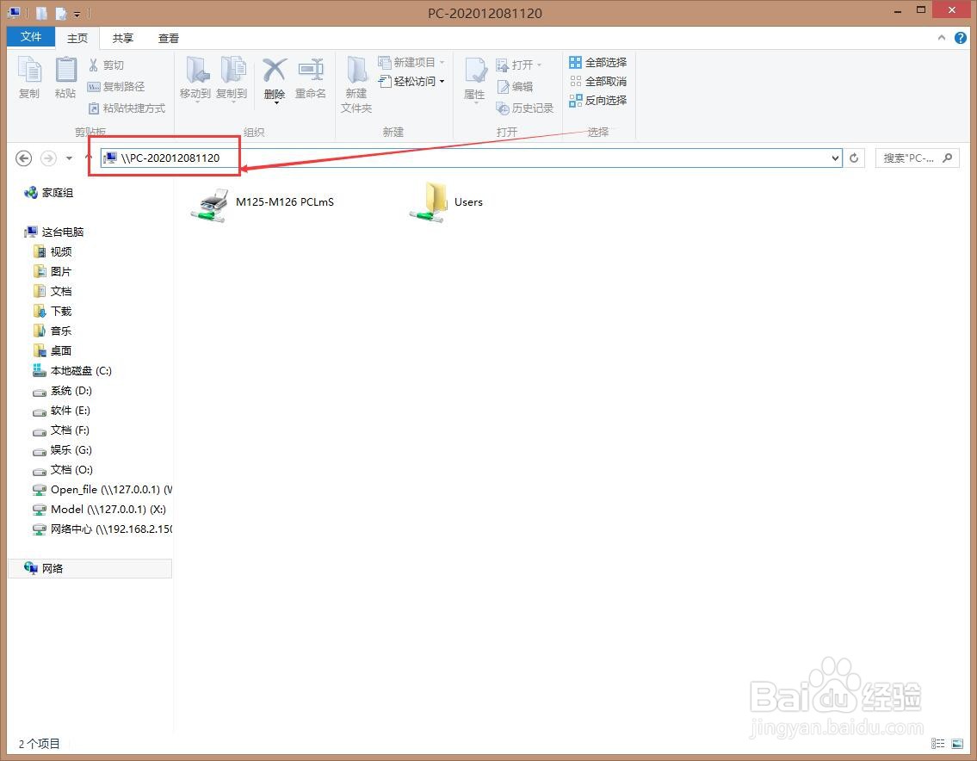Expand the address bar history dropdown
The width and height of the screenshot is (977, 761).
[x=836, y=158]
